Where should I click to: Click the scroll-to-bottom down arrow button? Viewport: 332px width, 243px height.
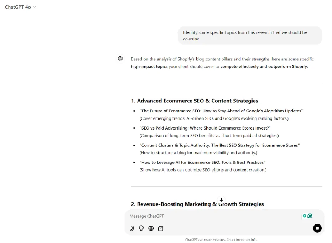221,200
